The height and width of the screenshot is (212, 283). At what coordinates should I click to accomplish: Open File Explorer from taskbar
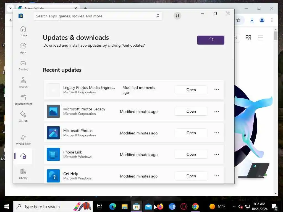point(124,206)
